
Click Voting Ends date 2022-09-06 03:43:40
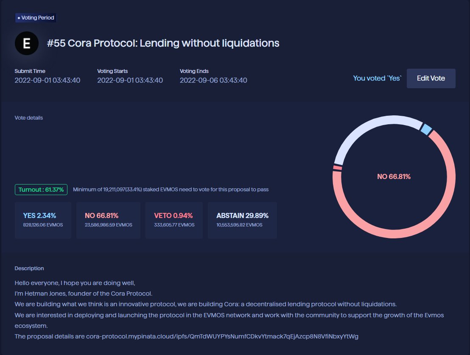[213, 80]
